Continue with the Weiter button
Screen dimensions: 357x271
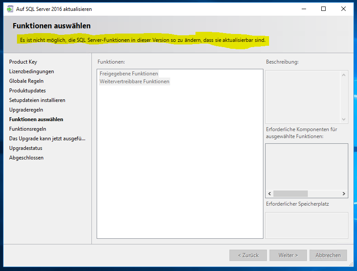point(288,255)
